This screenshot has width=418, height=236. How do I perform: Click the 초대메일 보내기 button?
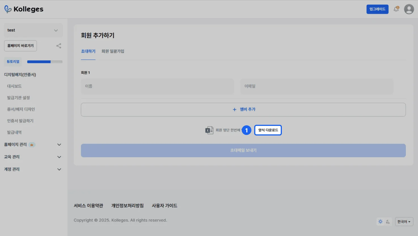point(243,150)
